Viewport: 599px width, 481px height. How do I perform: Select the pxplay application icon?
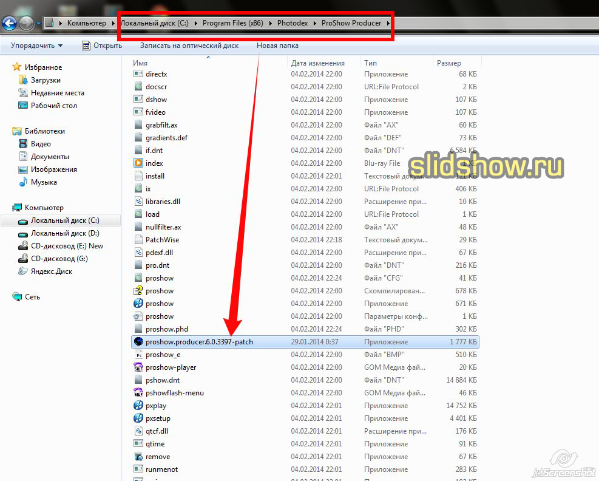(138, 406)
